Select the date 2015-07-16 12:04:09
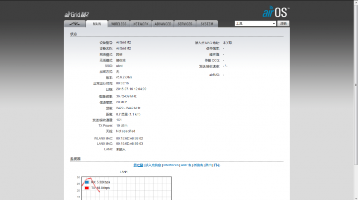 pyautogui.click(x=131, y=89)
